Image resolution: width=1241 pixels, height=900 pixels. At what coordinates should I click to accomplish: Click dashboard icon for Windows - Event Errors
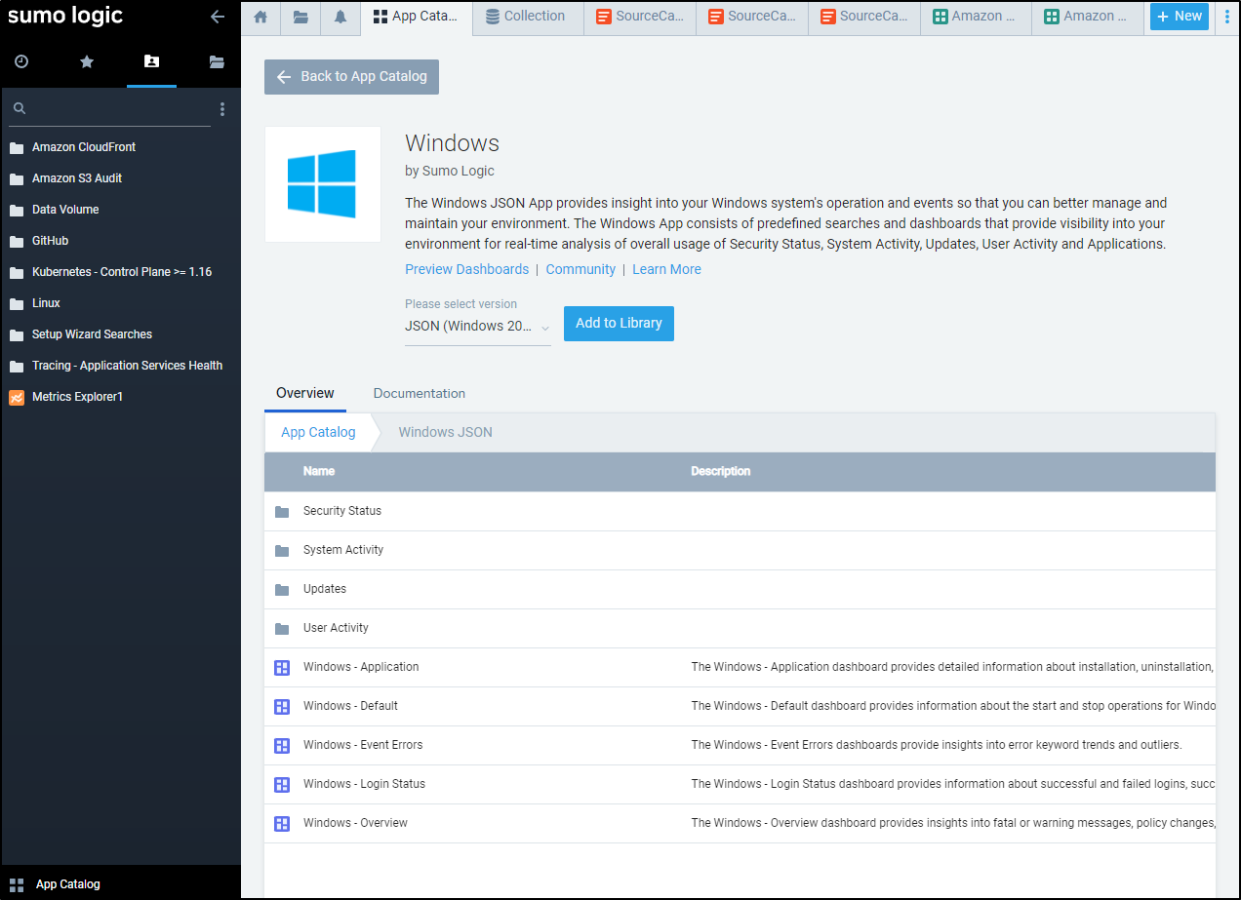point(282,746)
